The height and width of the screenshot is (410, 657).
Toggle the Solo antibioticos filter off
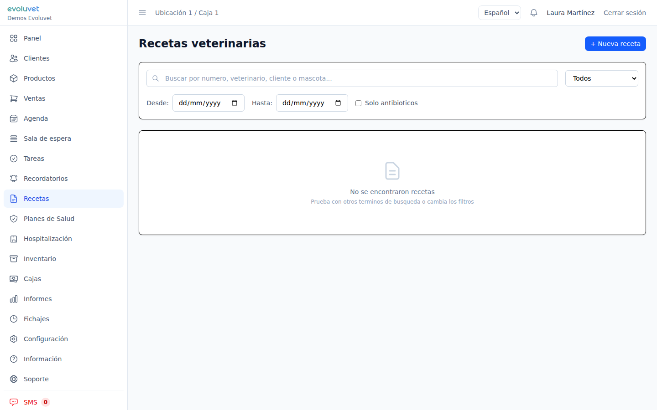coord(358,103)
